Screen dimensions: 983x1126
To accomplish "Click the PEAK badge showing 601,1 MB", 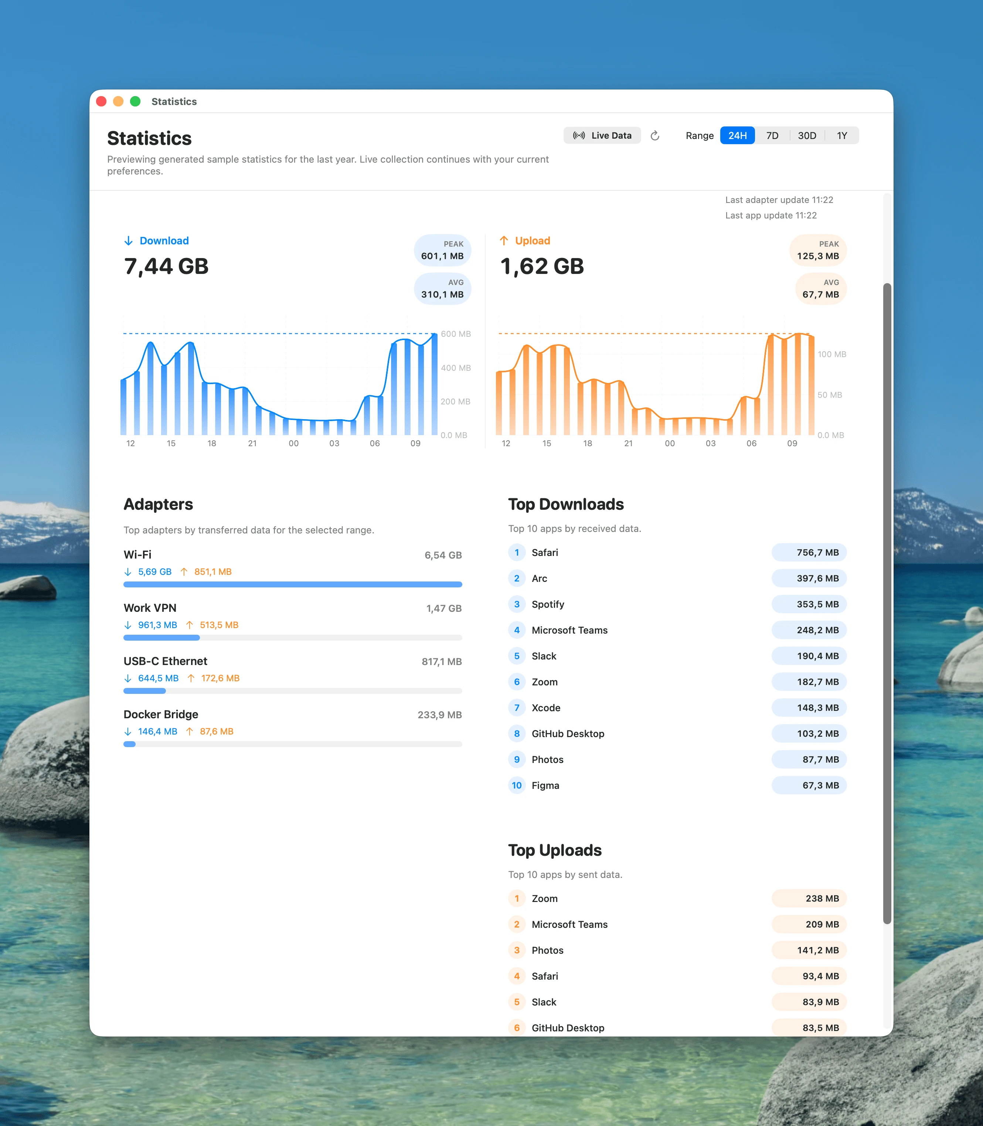I will coord(442,250).
